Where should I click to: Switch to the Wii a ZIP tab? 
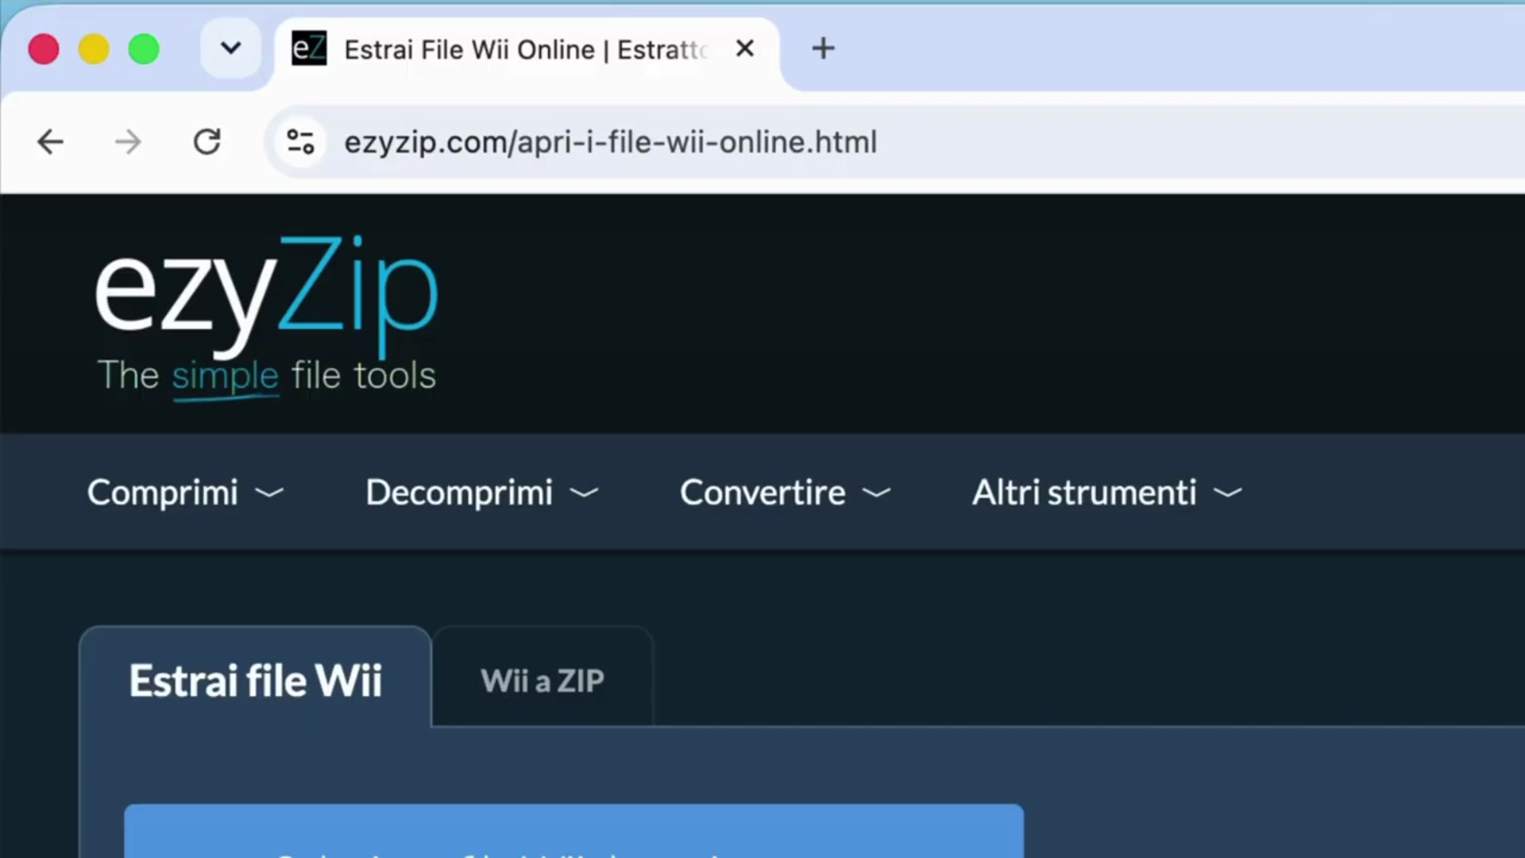click(x=542, y=680)
